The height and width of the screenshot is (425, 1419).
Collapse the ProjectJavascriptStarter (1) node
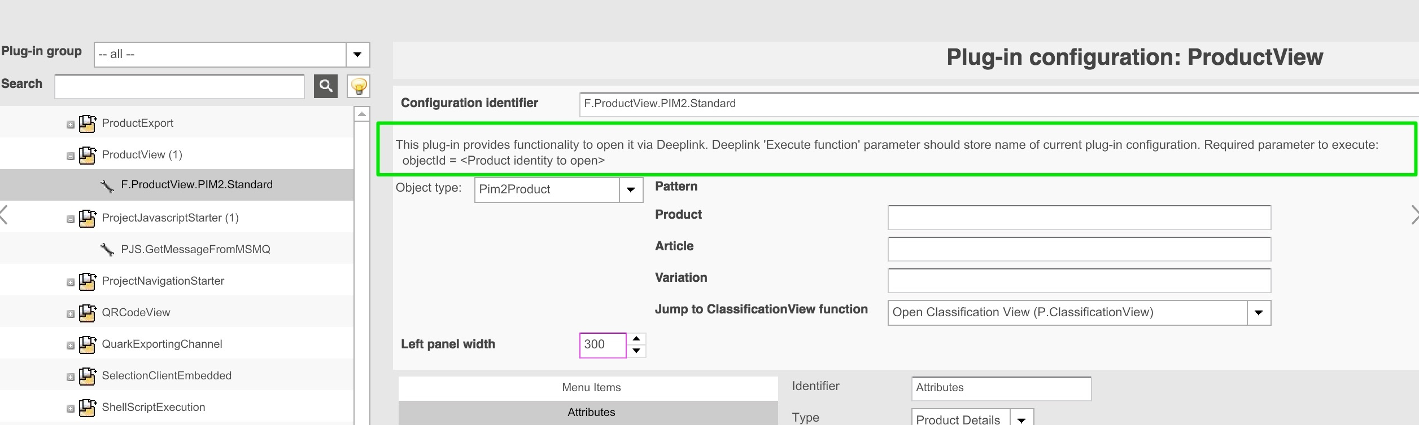(x=71, y=219)
